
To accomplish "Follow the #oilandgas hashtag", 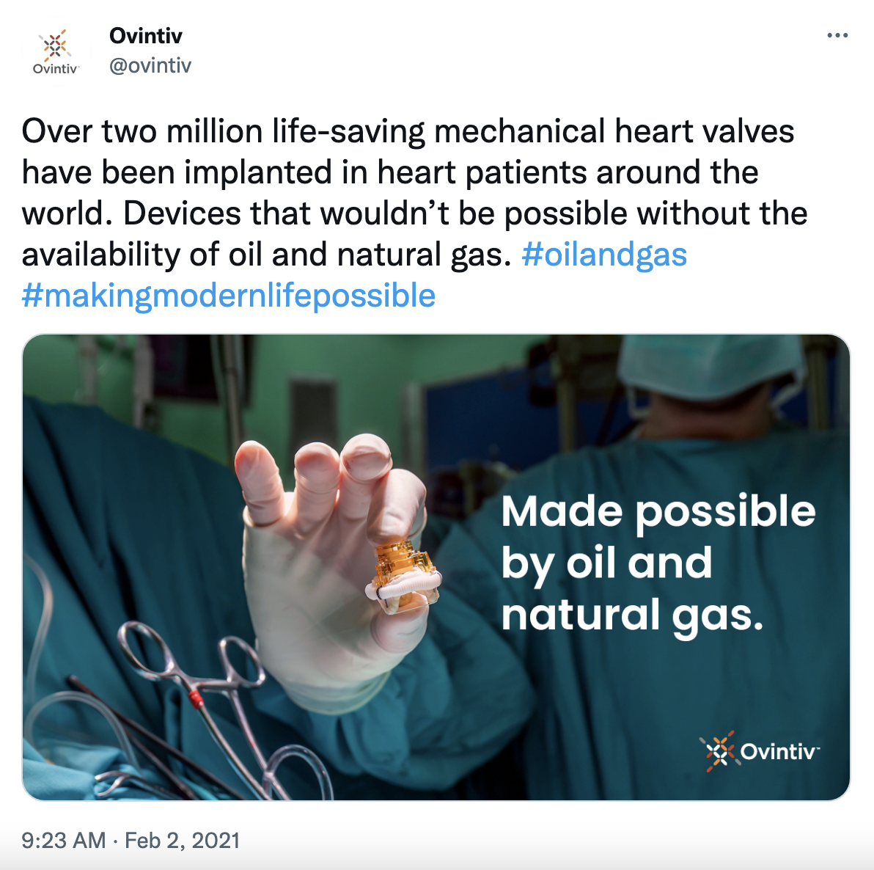I will click(x=603, y=255).
